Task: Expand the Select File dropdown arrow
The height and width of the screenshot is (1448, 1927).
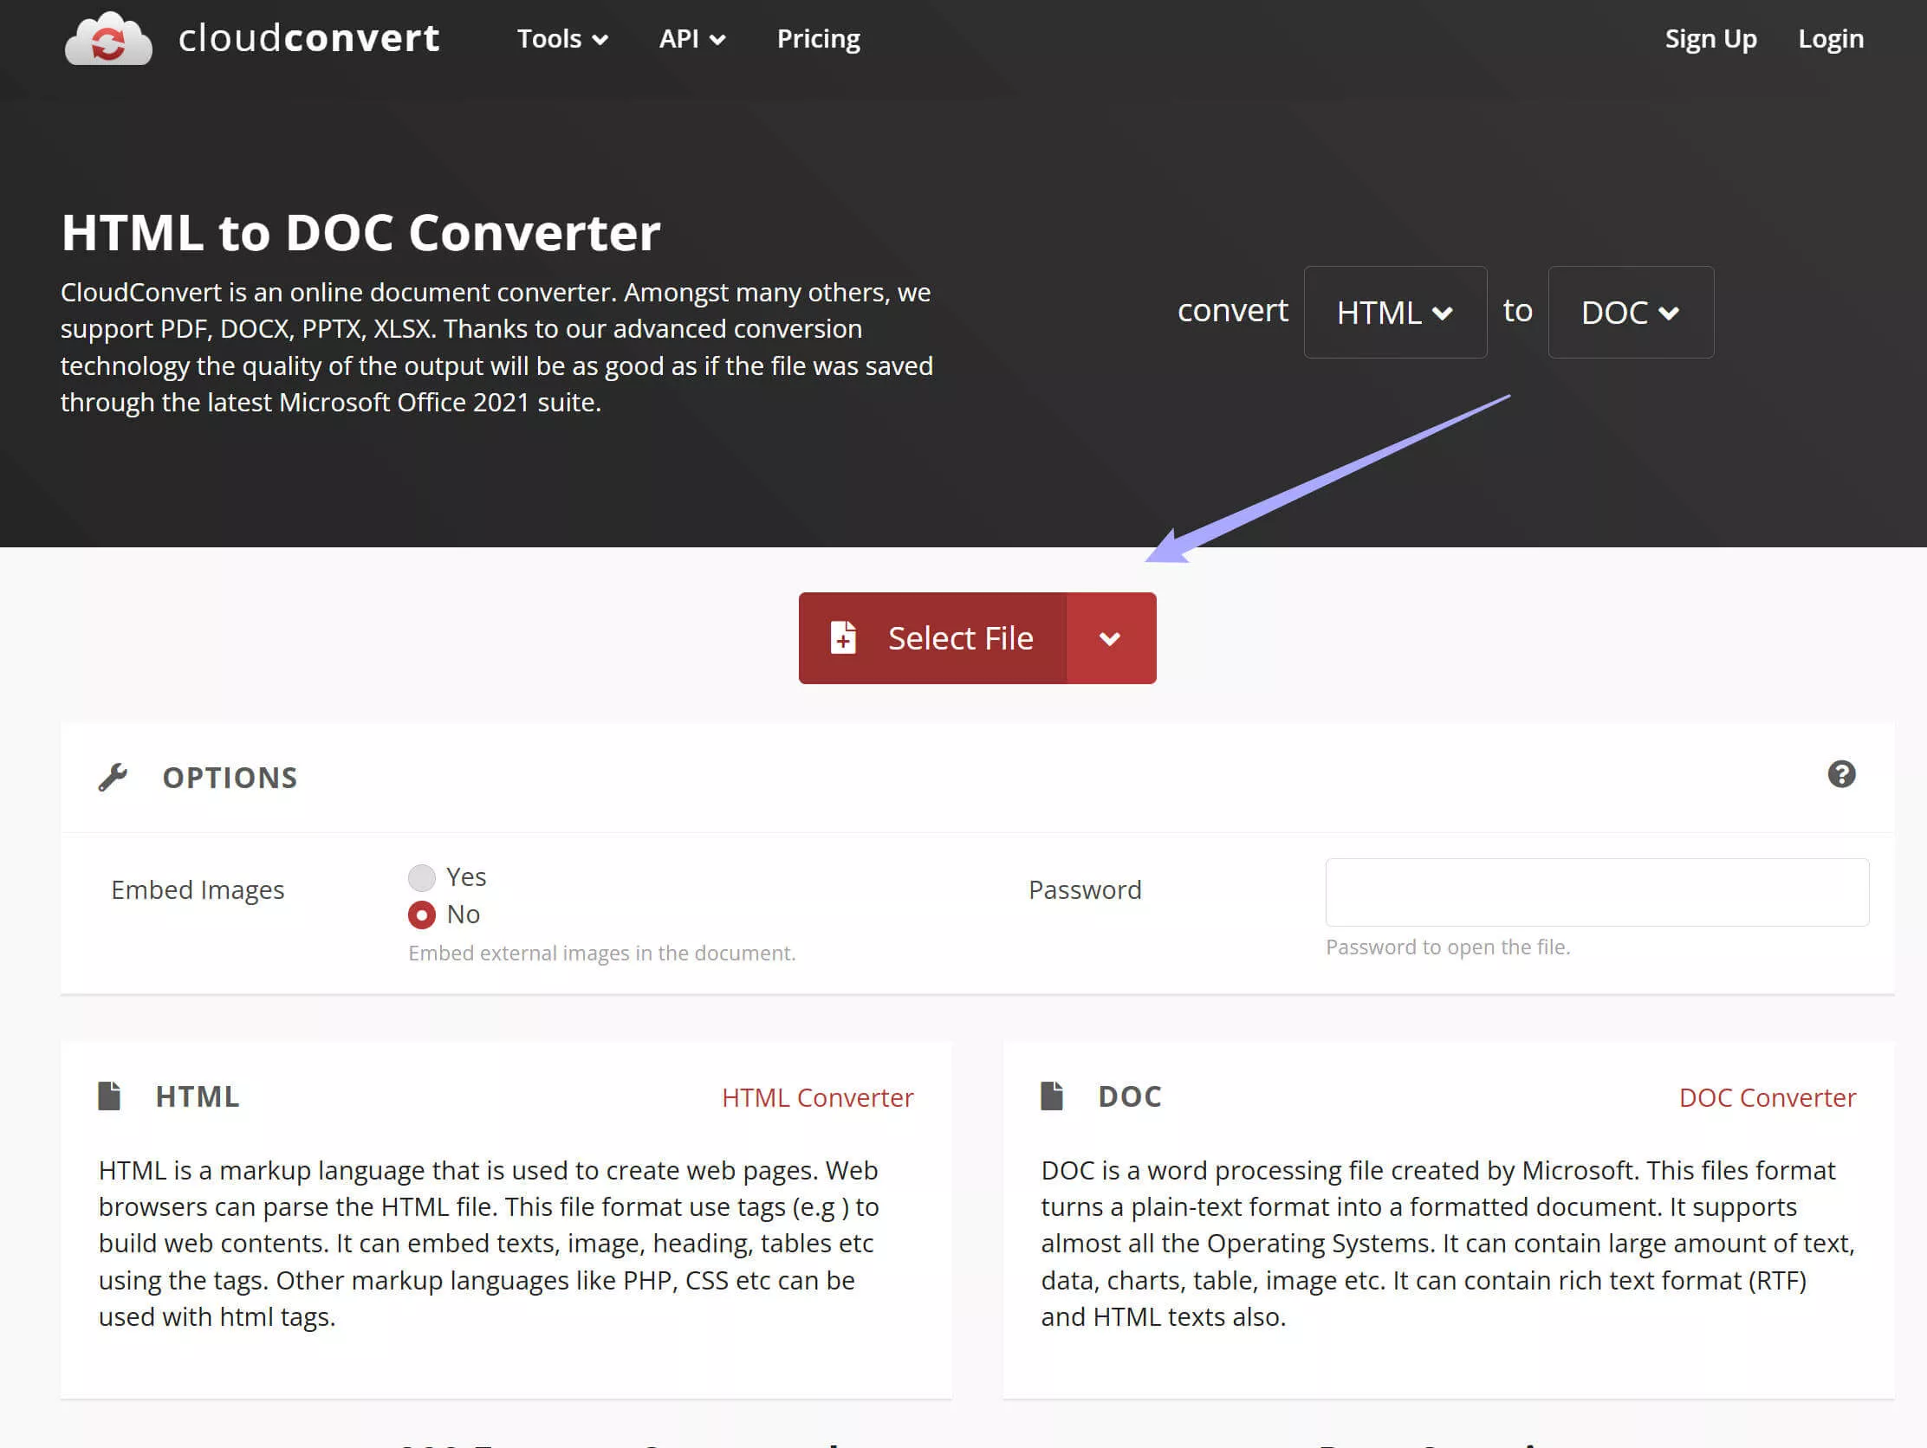Action: pyautogui.click(x=1110, y=637)
